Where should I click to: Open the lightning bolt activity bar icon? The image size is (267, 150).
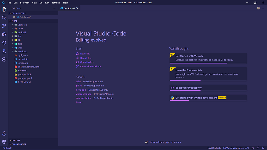click(x=4, y=59)
